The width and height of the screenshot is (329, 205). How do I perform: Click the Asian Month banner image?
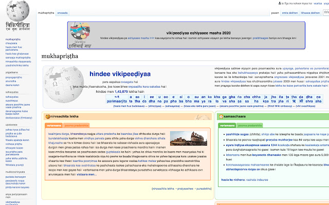[80, 35]
